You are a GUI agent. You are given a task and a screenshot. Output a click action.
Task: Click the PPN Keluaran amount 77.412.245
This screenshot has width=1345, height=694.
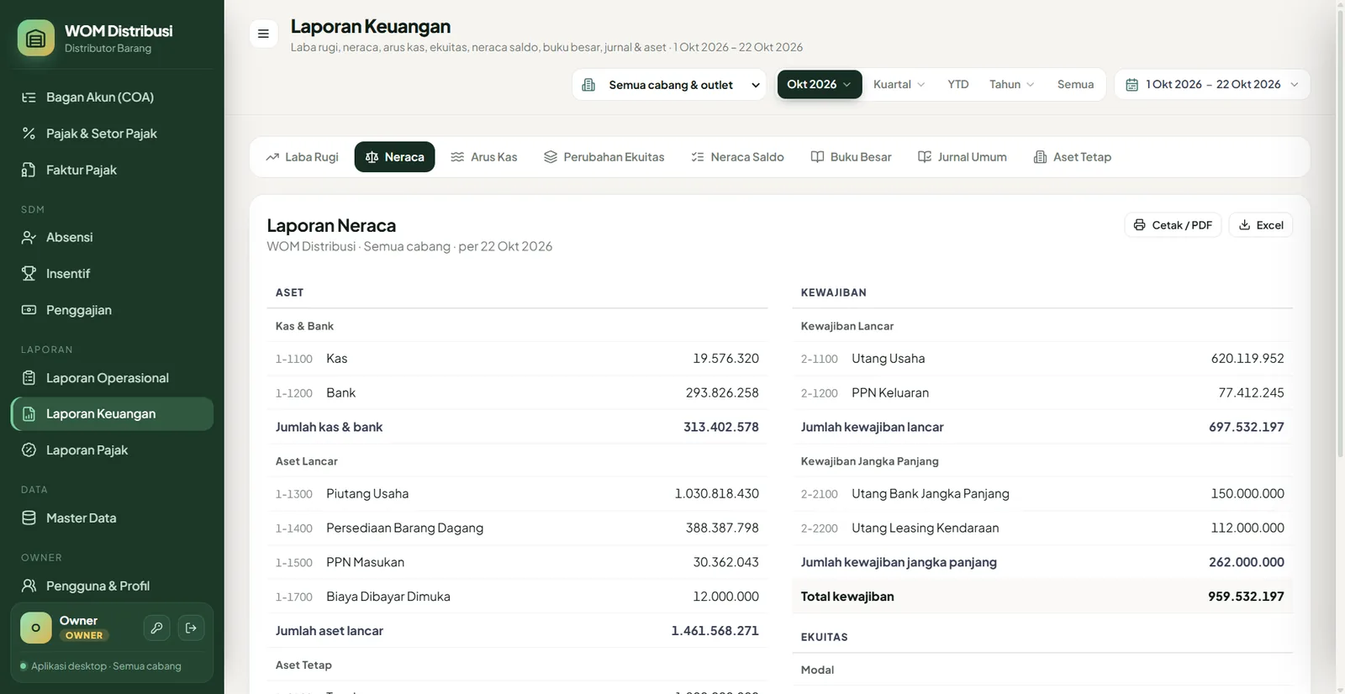coord(1251,392)
